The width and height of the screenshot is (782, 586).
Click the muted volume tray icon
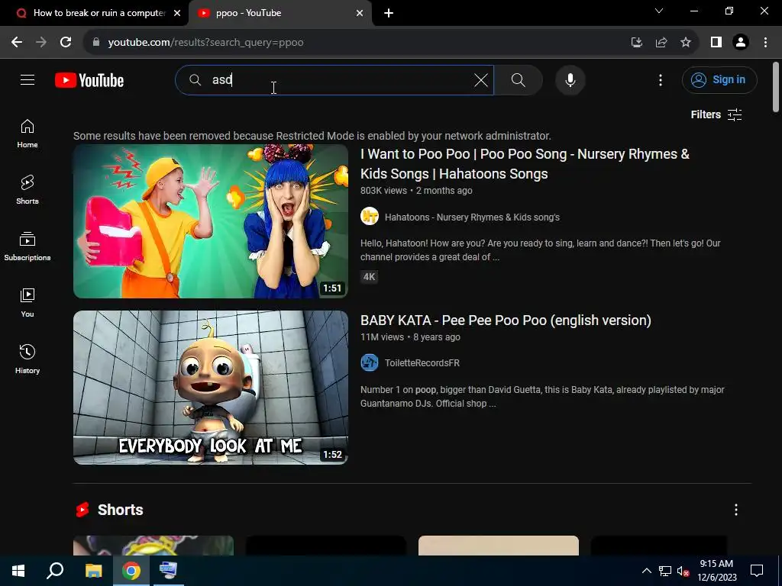pyautogui.click(x=683, y=571)
